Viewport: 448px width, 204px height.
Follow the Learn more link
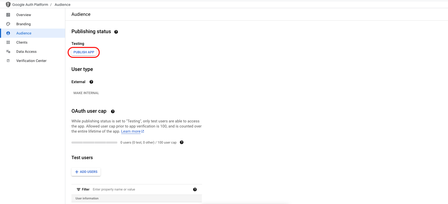[131, 131]
